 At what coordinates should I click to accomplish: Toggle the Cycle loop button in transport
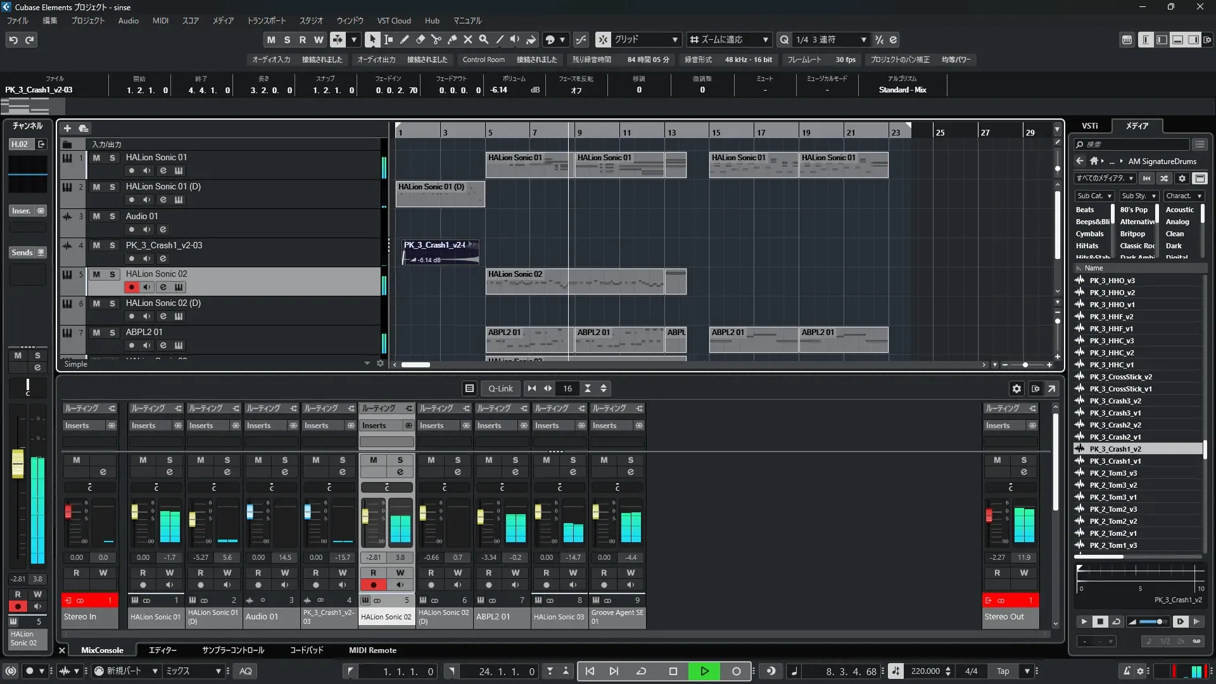pos(641,671)
